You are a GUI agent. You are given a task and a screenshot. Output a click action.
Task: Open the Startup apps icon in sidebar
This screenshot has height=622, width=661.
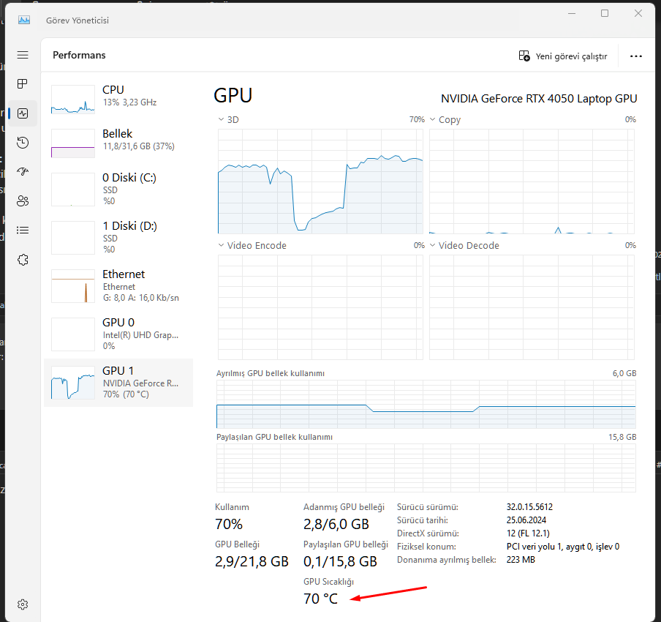[23, 172]
